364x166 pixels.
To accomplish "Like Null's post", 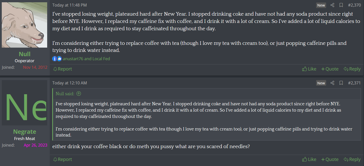I will 309,69.
